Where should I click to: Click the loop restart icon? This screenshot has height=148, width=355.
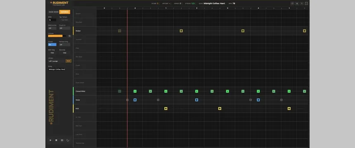68,140
